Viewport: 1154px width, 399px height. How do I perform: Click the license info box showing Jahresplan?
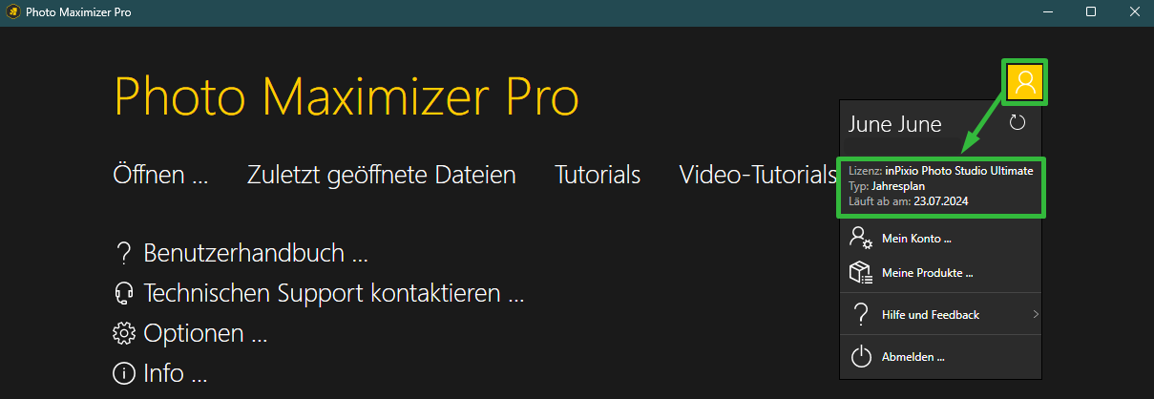941,187
